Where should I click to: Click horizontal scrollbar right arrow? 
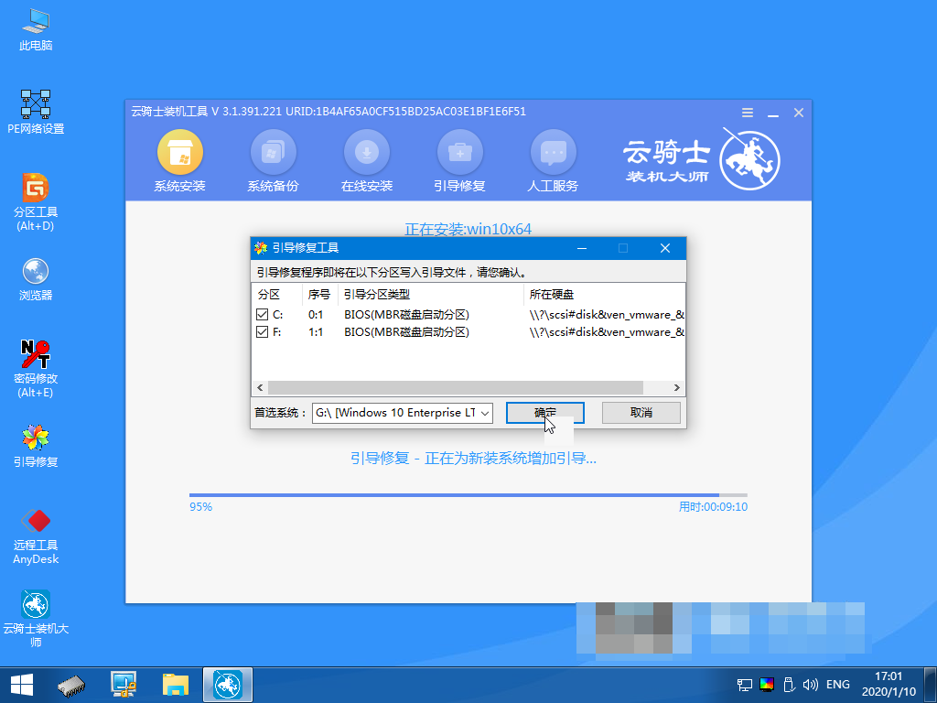676,387
